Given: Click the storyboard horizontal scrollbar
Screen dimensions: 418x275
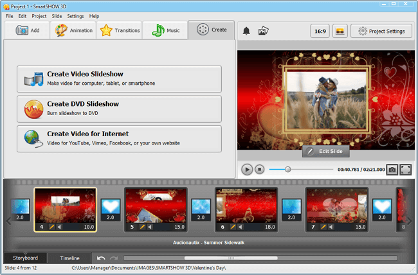Looking at the screenshot, I should (231, 258).
